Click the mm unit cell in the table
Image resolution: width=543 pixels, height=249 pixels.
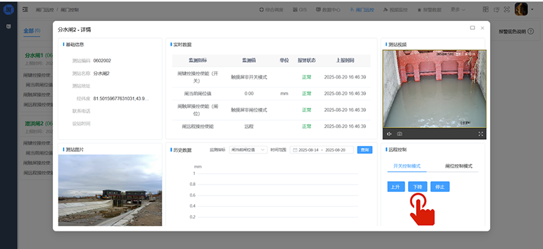(284, 94)
